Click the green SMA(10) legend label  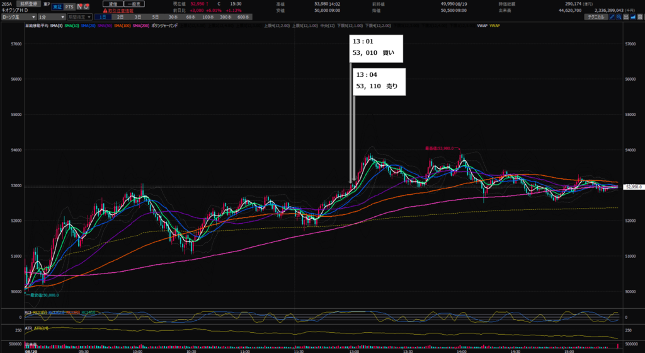(72, 25)
